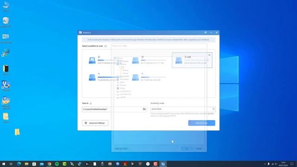The width and height of the screenshot is (297, 167).
Task: Click the microphone tray icon
Action: [x=269, y=164]
